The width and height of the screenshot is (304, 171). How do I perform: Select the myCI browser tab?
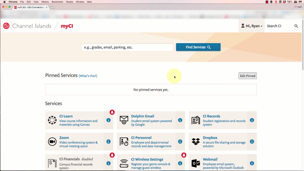tap(31, 7)
